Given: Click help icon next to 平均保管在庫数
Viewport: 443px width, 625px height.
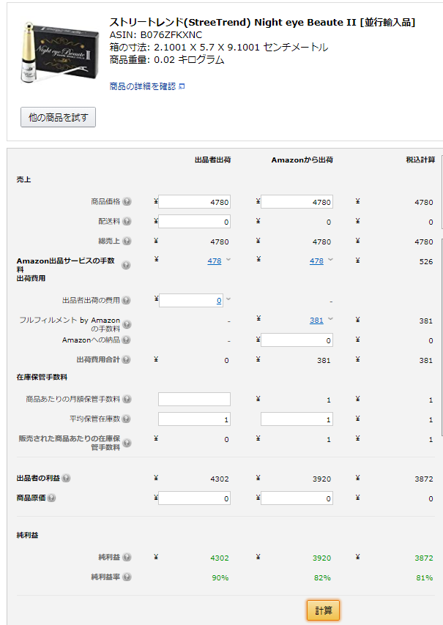Looking at the screenshot, I should coord(127,419).
